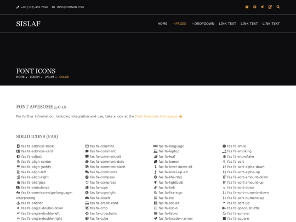Viewport: 296px width, 222px height.
Task: Open first Link Text nav item
Action: tap(227, 24)
